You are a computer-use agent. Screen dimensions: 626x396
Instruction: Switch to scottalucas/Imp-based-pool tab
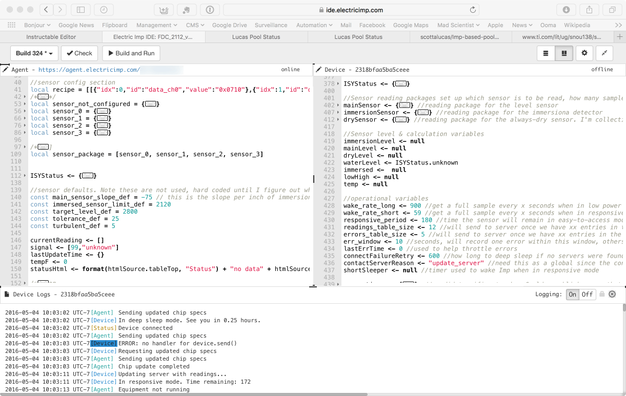click(460, 37)
